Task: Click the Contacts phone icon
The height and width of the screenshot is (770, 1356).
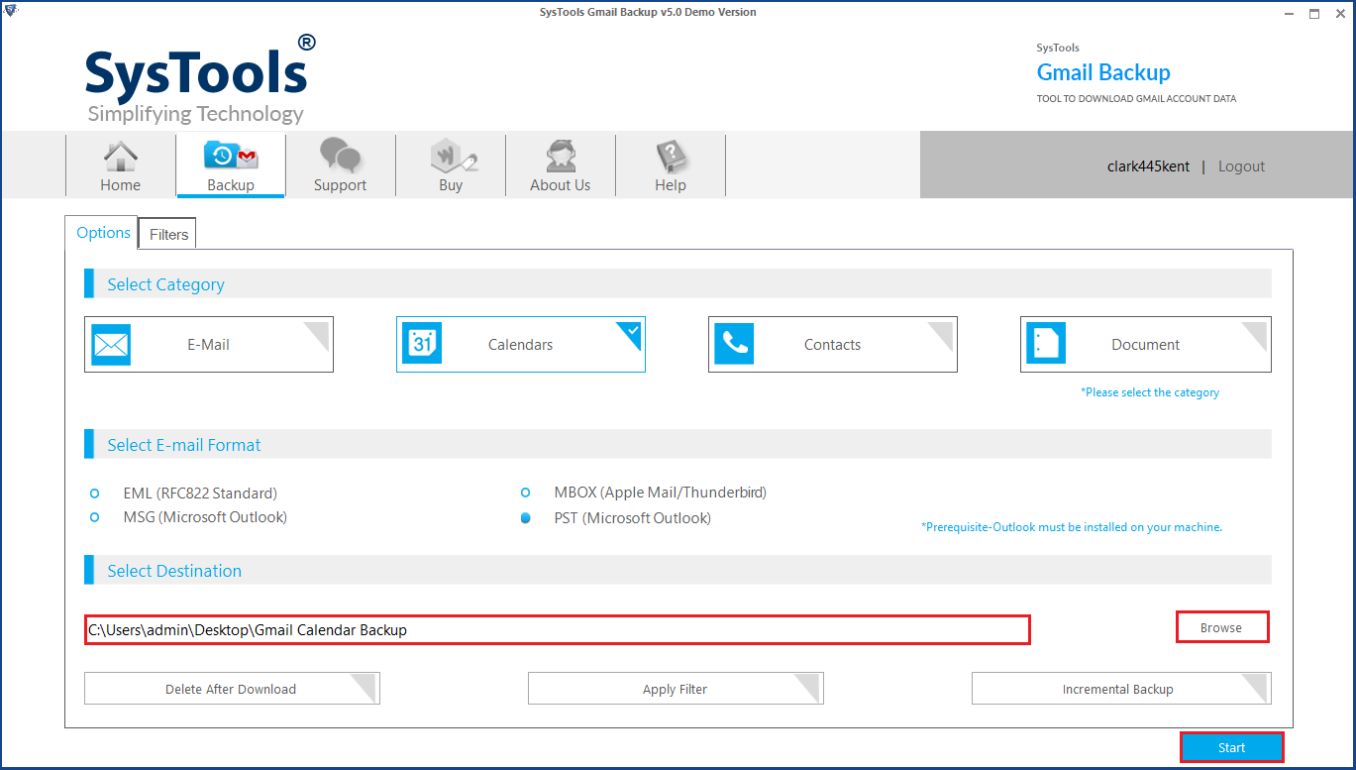Action: click(734, 344)
